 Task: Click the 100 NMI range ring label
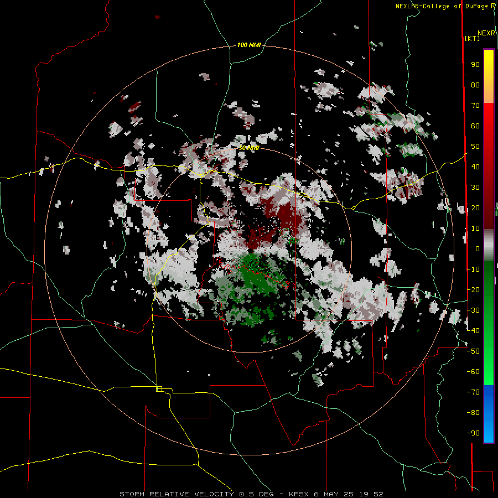pos(249,45)
